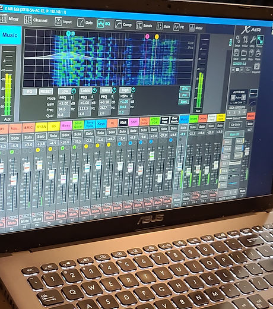Switch to the Gate tab
The width and height of the screenshot is (273, 309).
(x=85, y=23)
